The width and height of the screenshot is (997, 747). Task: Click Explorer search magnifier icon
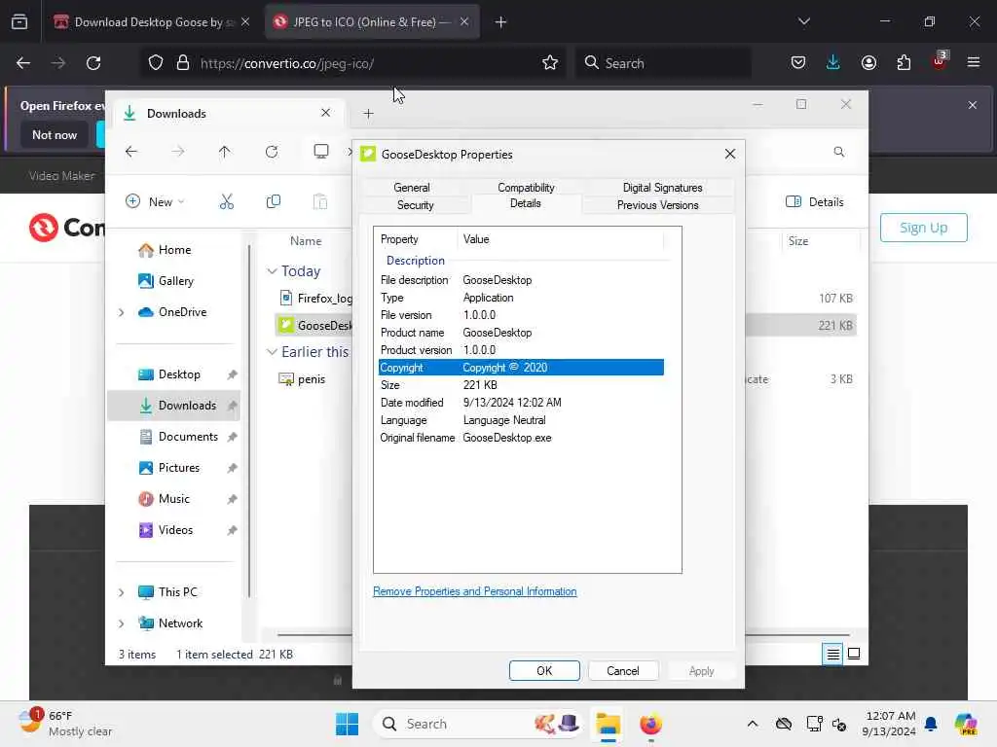839,152
